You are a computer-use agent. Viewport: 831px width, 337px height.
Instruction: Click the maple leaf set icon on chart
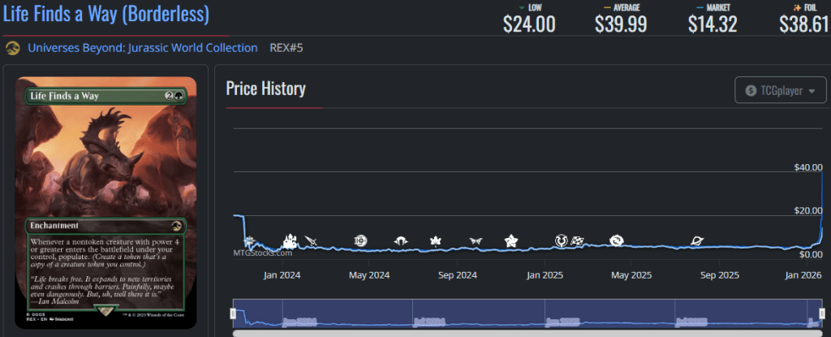coord(435,240)
